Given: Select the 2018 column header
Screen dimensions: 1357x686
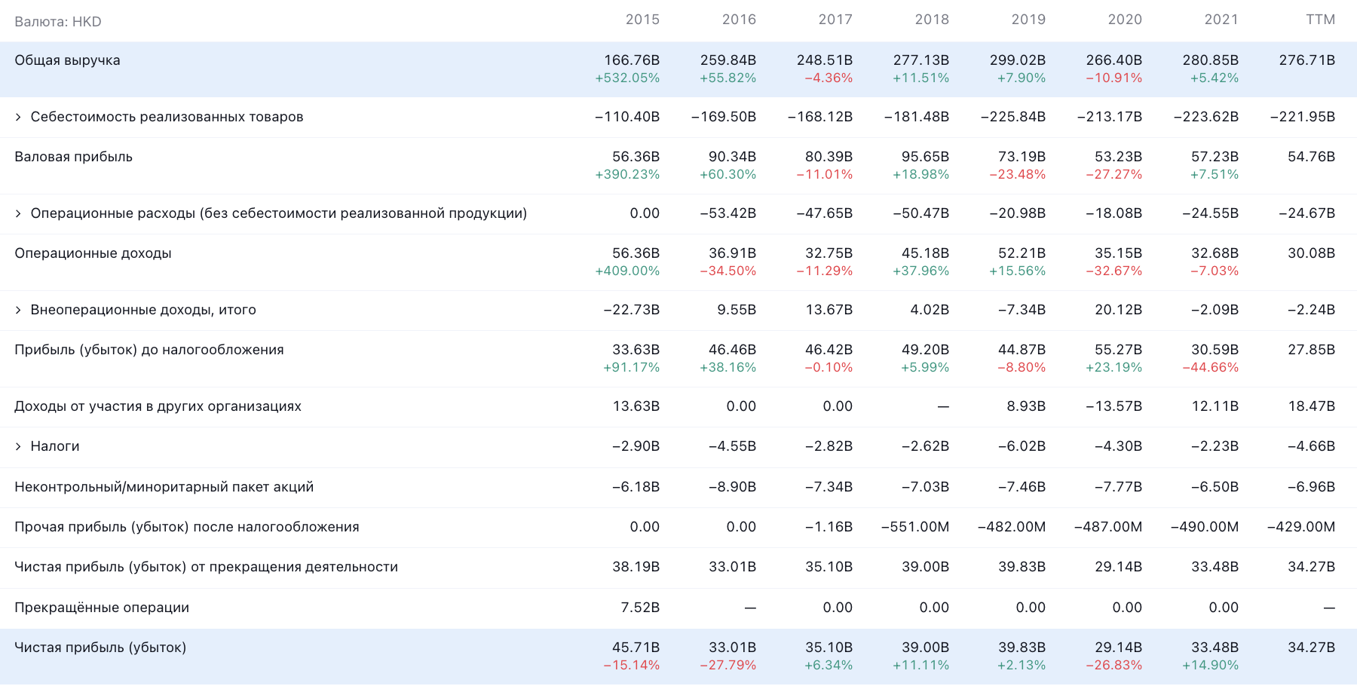Looking at the screenshot, I should pos(932,20).
